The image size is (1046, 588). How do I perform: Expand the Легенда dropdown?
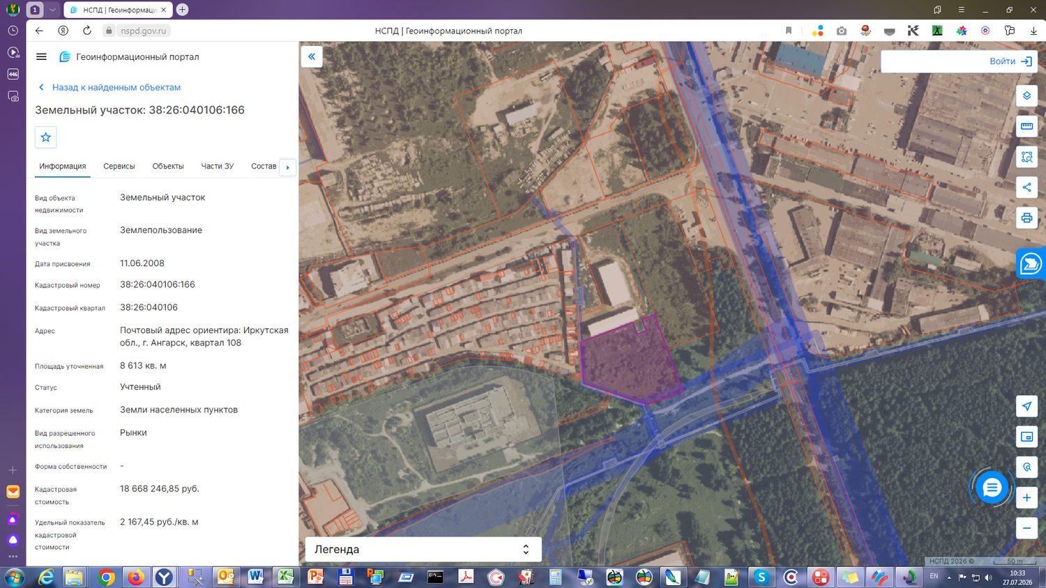423,549
